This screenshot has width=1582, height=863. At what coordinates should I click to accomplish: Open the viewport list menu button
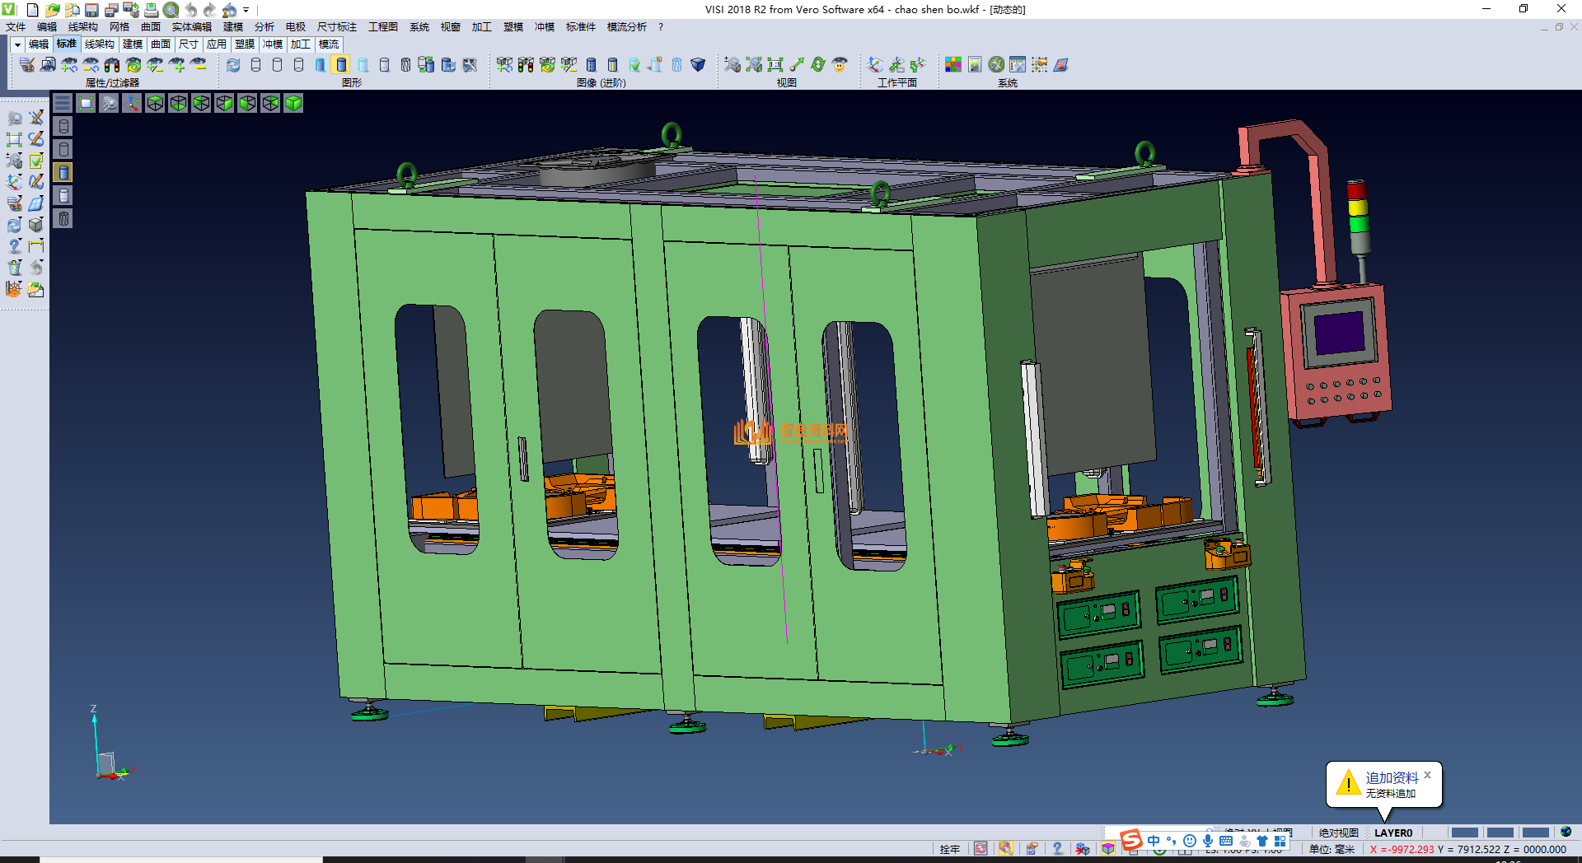[63, 103]
